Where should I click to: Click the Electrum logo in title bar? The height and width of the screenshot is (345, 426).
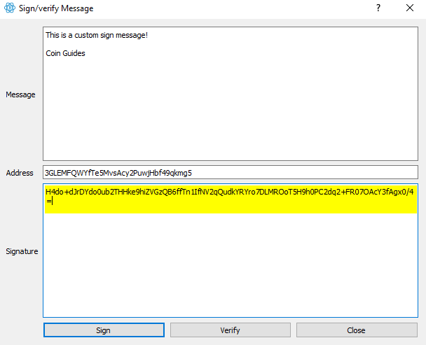coord(10,8)
